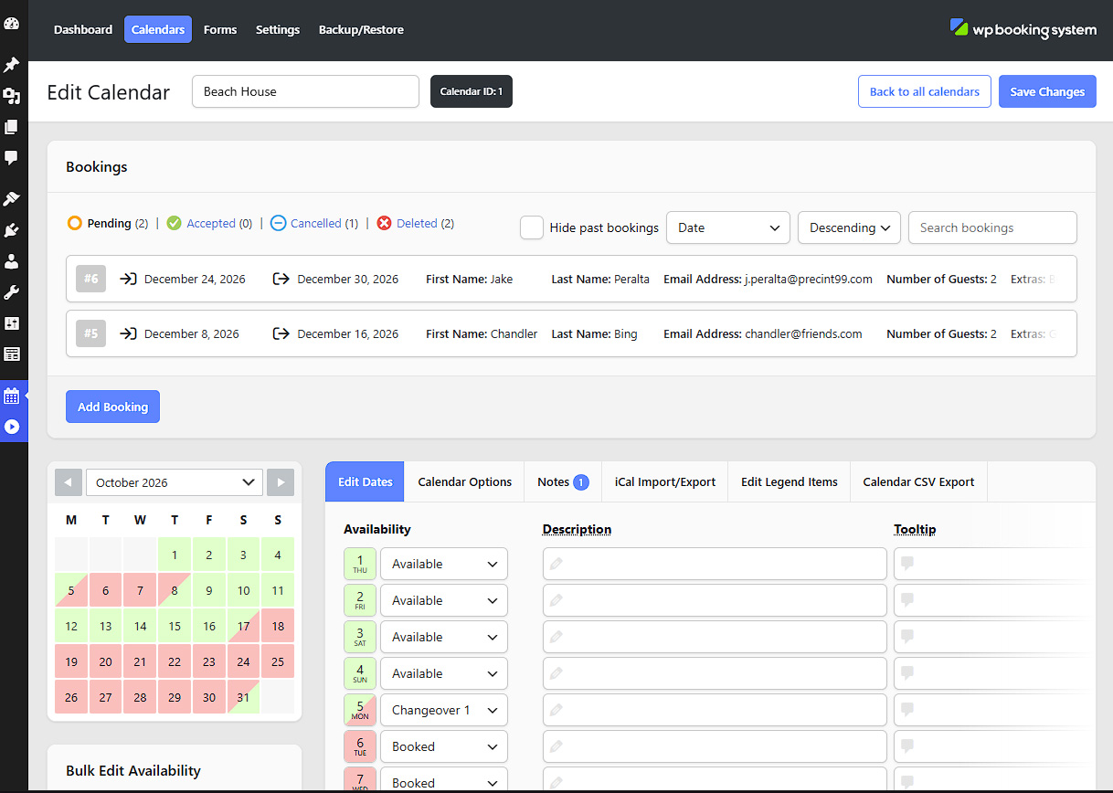1113x793 pixels.
Task: Select October 15 in the calendar
Action: click(175, 626)
